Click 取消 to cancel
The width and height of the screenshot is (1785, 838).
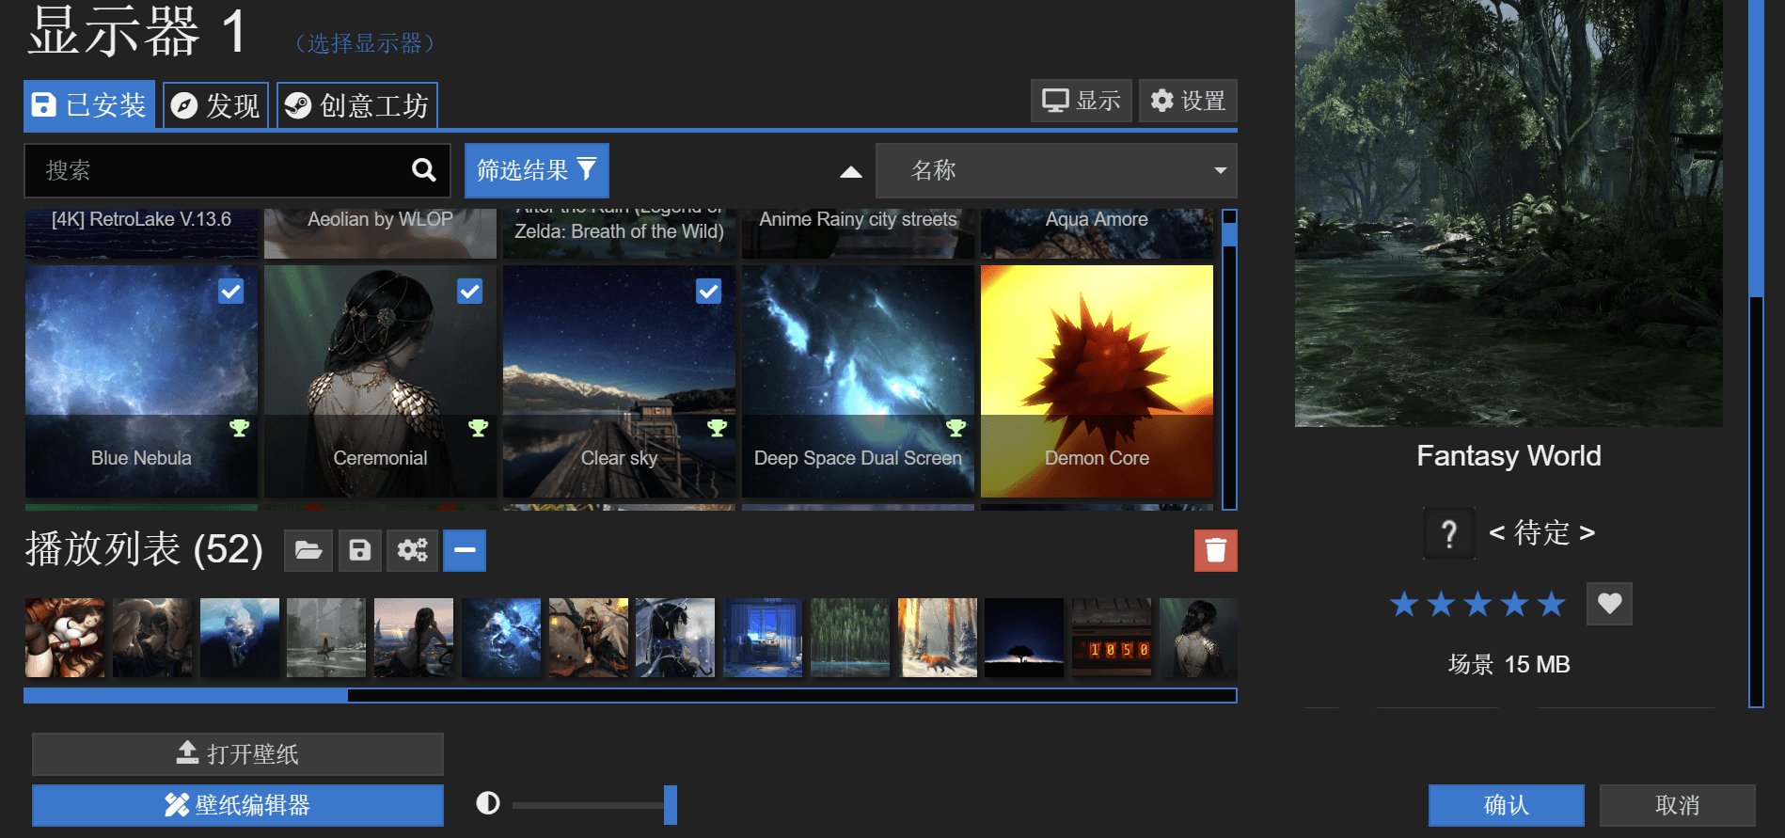pyautogui.click(x=1677, y=805)
